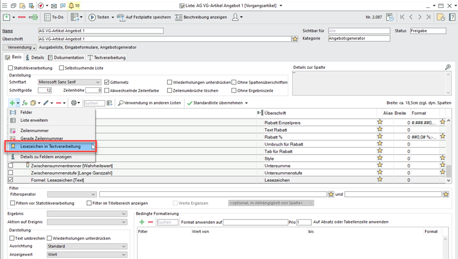Click the notification bell icon
The width and height of the screenshot is (458, 259).
point(71,5)
